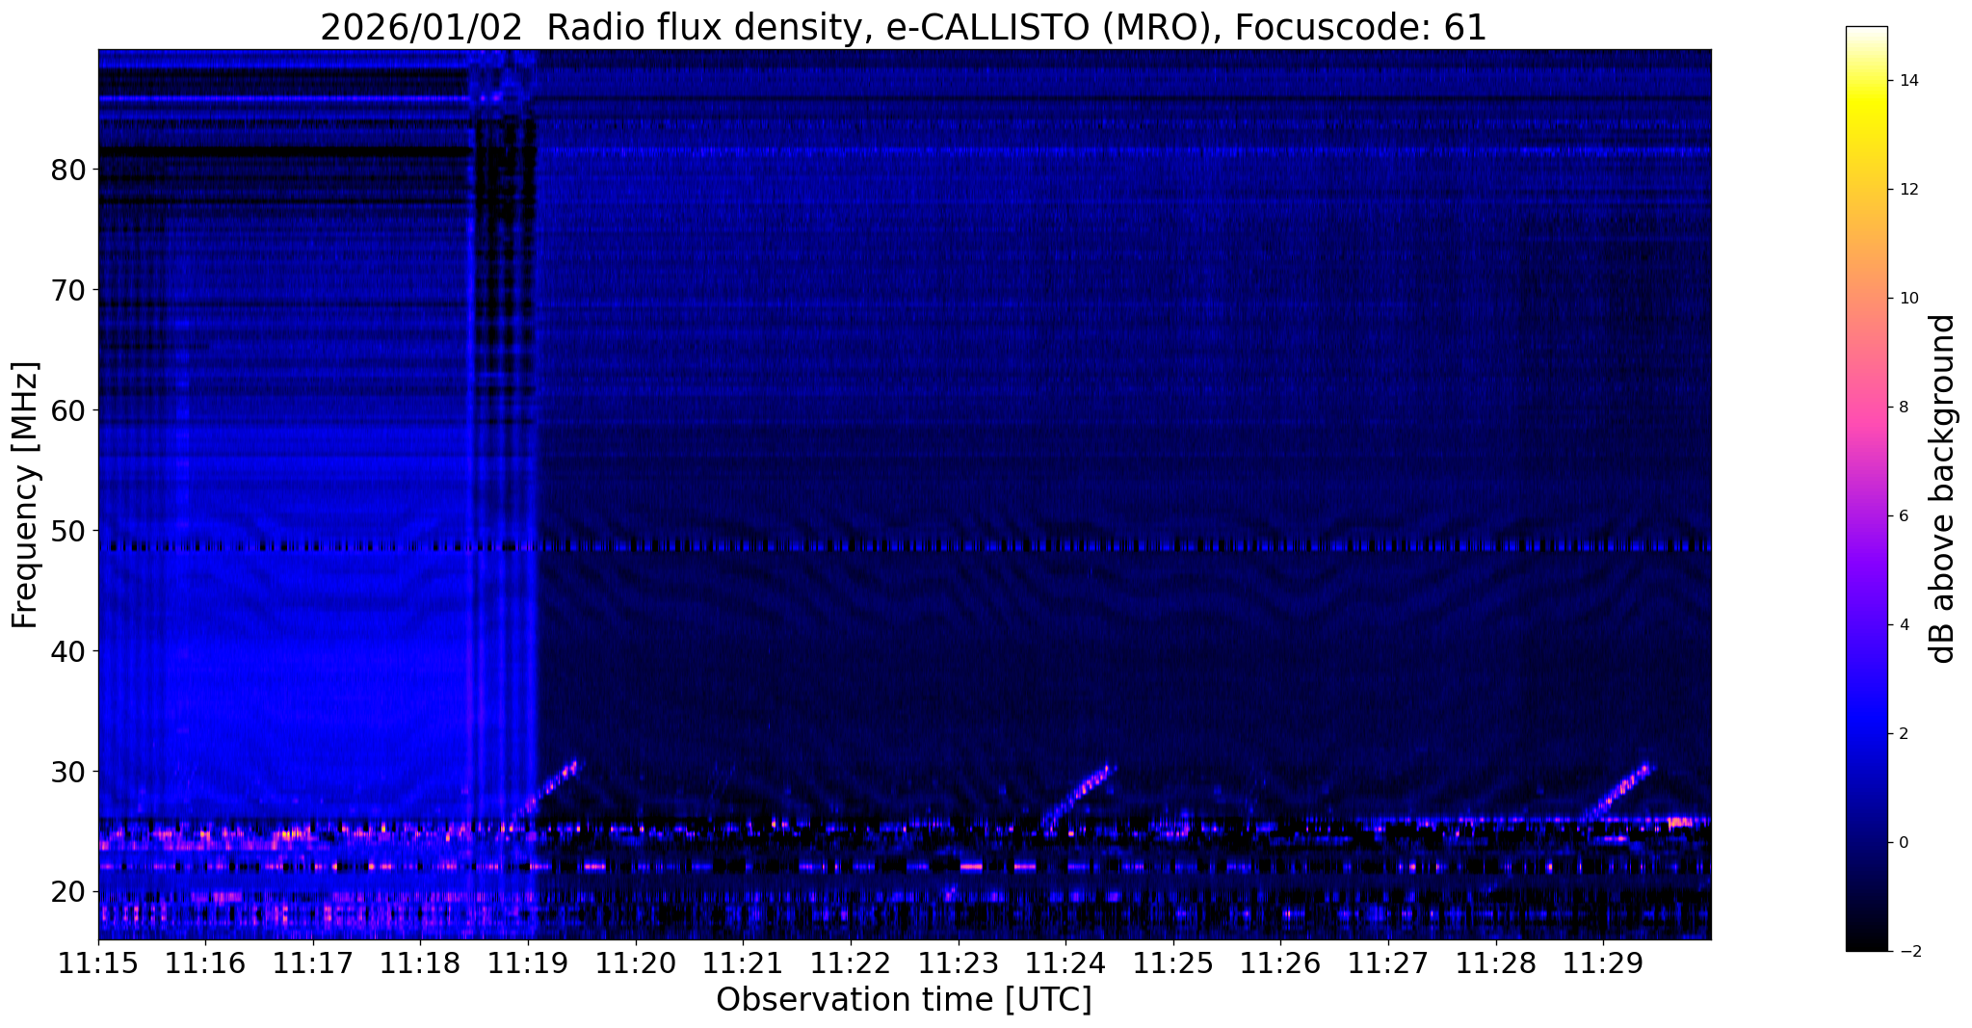1972x1028 pixels.
Task: Select the 11:29 time tick label
Action: pyautogui.click(x=1603, y=962)
